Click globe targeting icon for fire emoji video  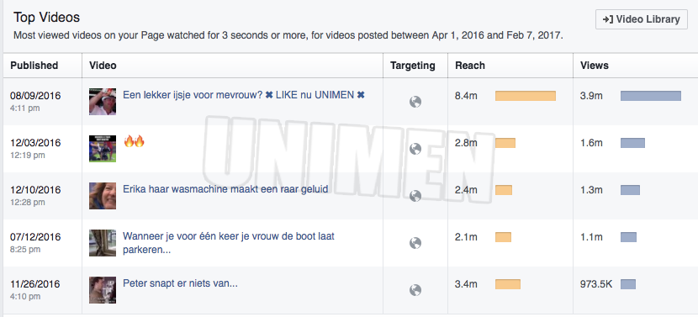pos(415,149)
